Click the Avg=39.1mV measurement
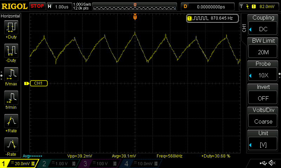Viewport: 281px width, 168px height. pyautogui.click(x=124, y=156)
